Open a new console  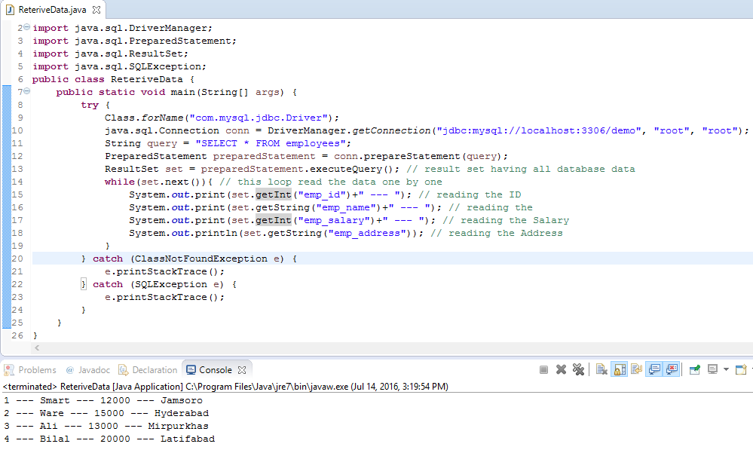point(740,370)
